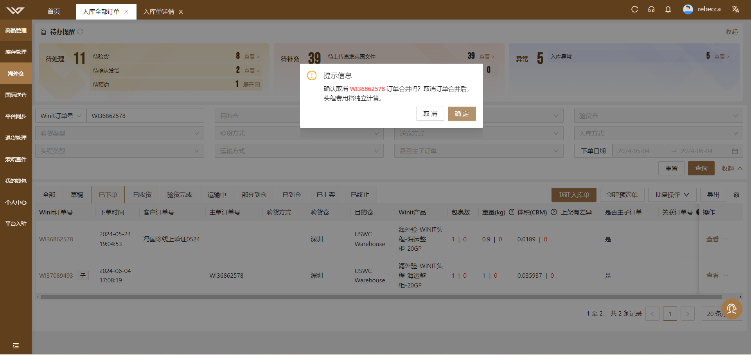This screenshot has width=751, height=355.
Task: Open the 验货仓 dropdown
Action: click(x=659, y=116)
